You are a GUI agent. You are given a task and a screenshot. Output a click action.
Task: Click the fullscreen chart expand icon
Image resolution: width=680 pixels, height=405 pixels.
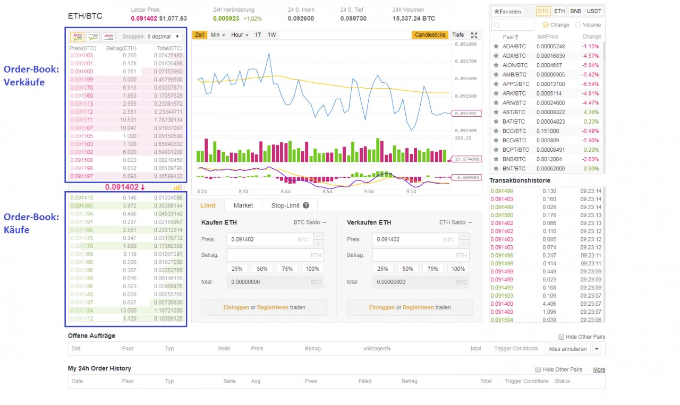pyautogui.click(x=474, y=35)
